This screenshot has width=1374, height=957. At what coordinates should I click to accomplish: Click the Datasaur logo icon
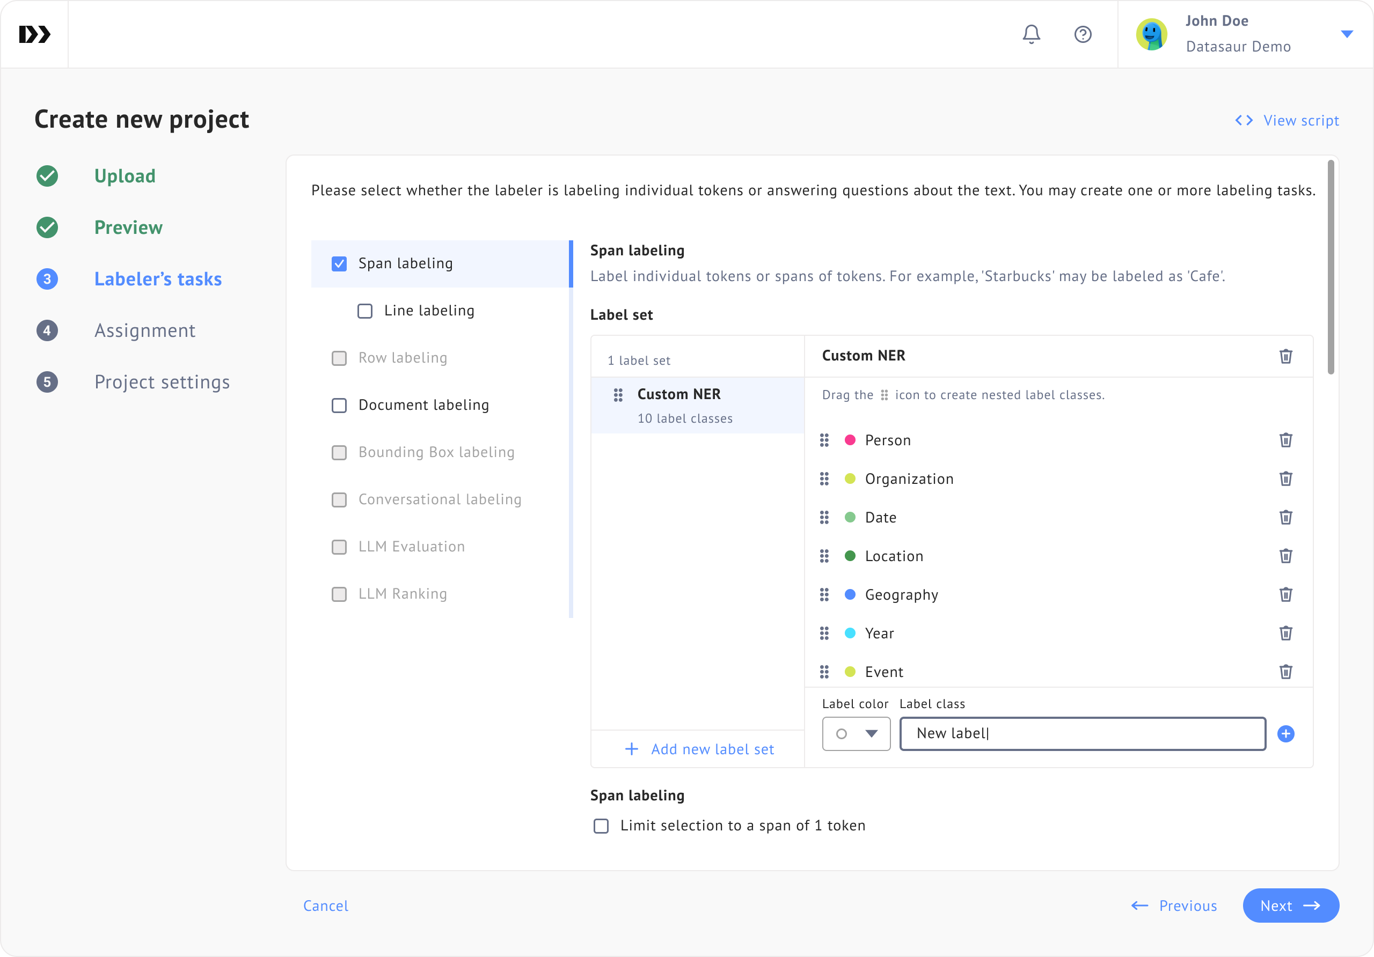point(35,34)
